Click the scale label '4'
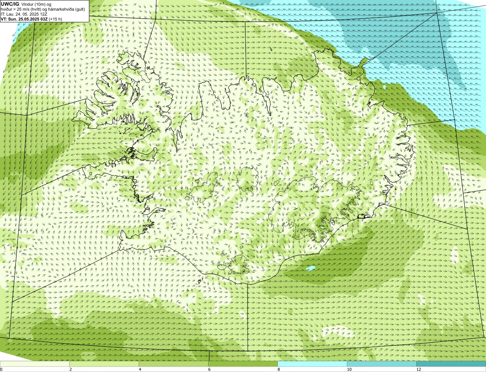 click(x=140, y=369)
